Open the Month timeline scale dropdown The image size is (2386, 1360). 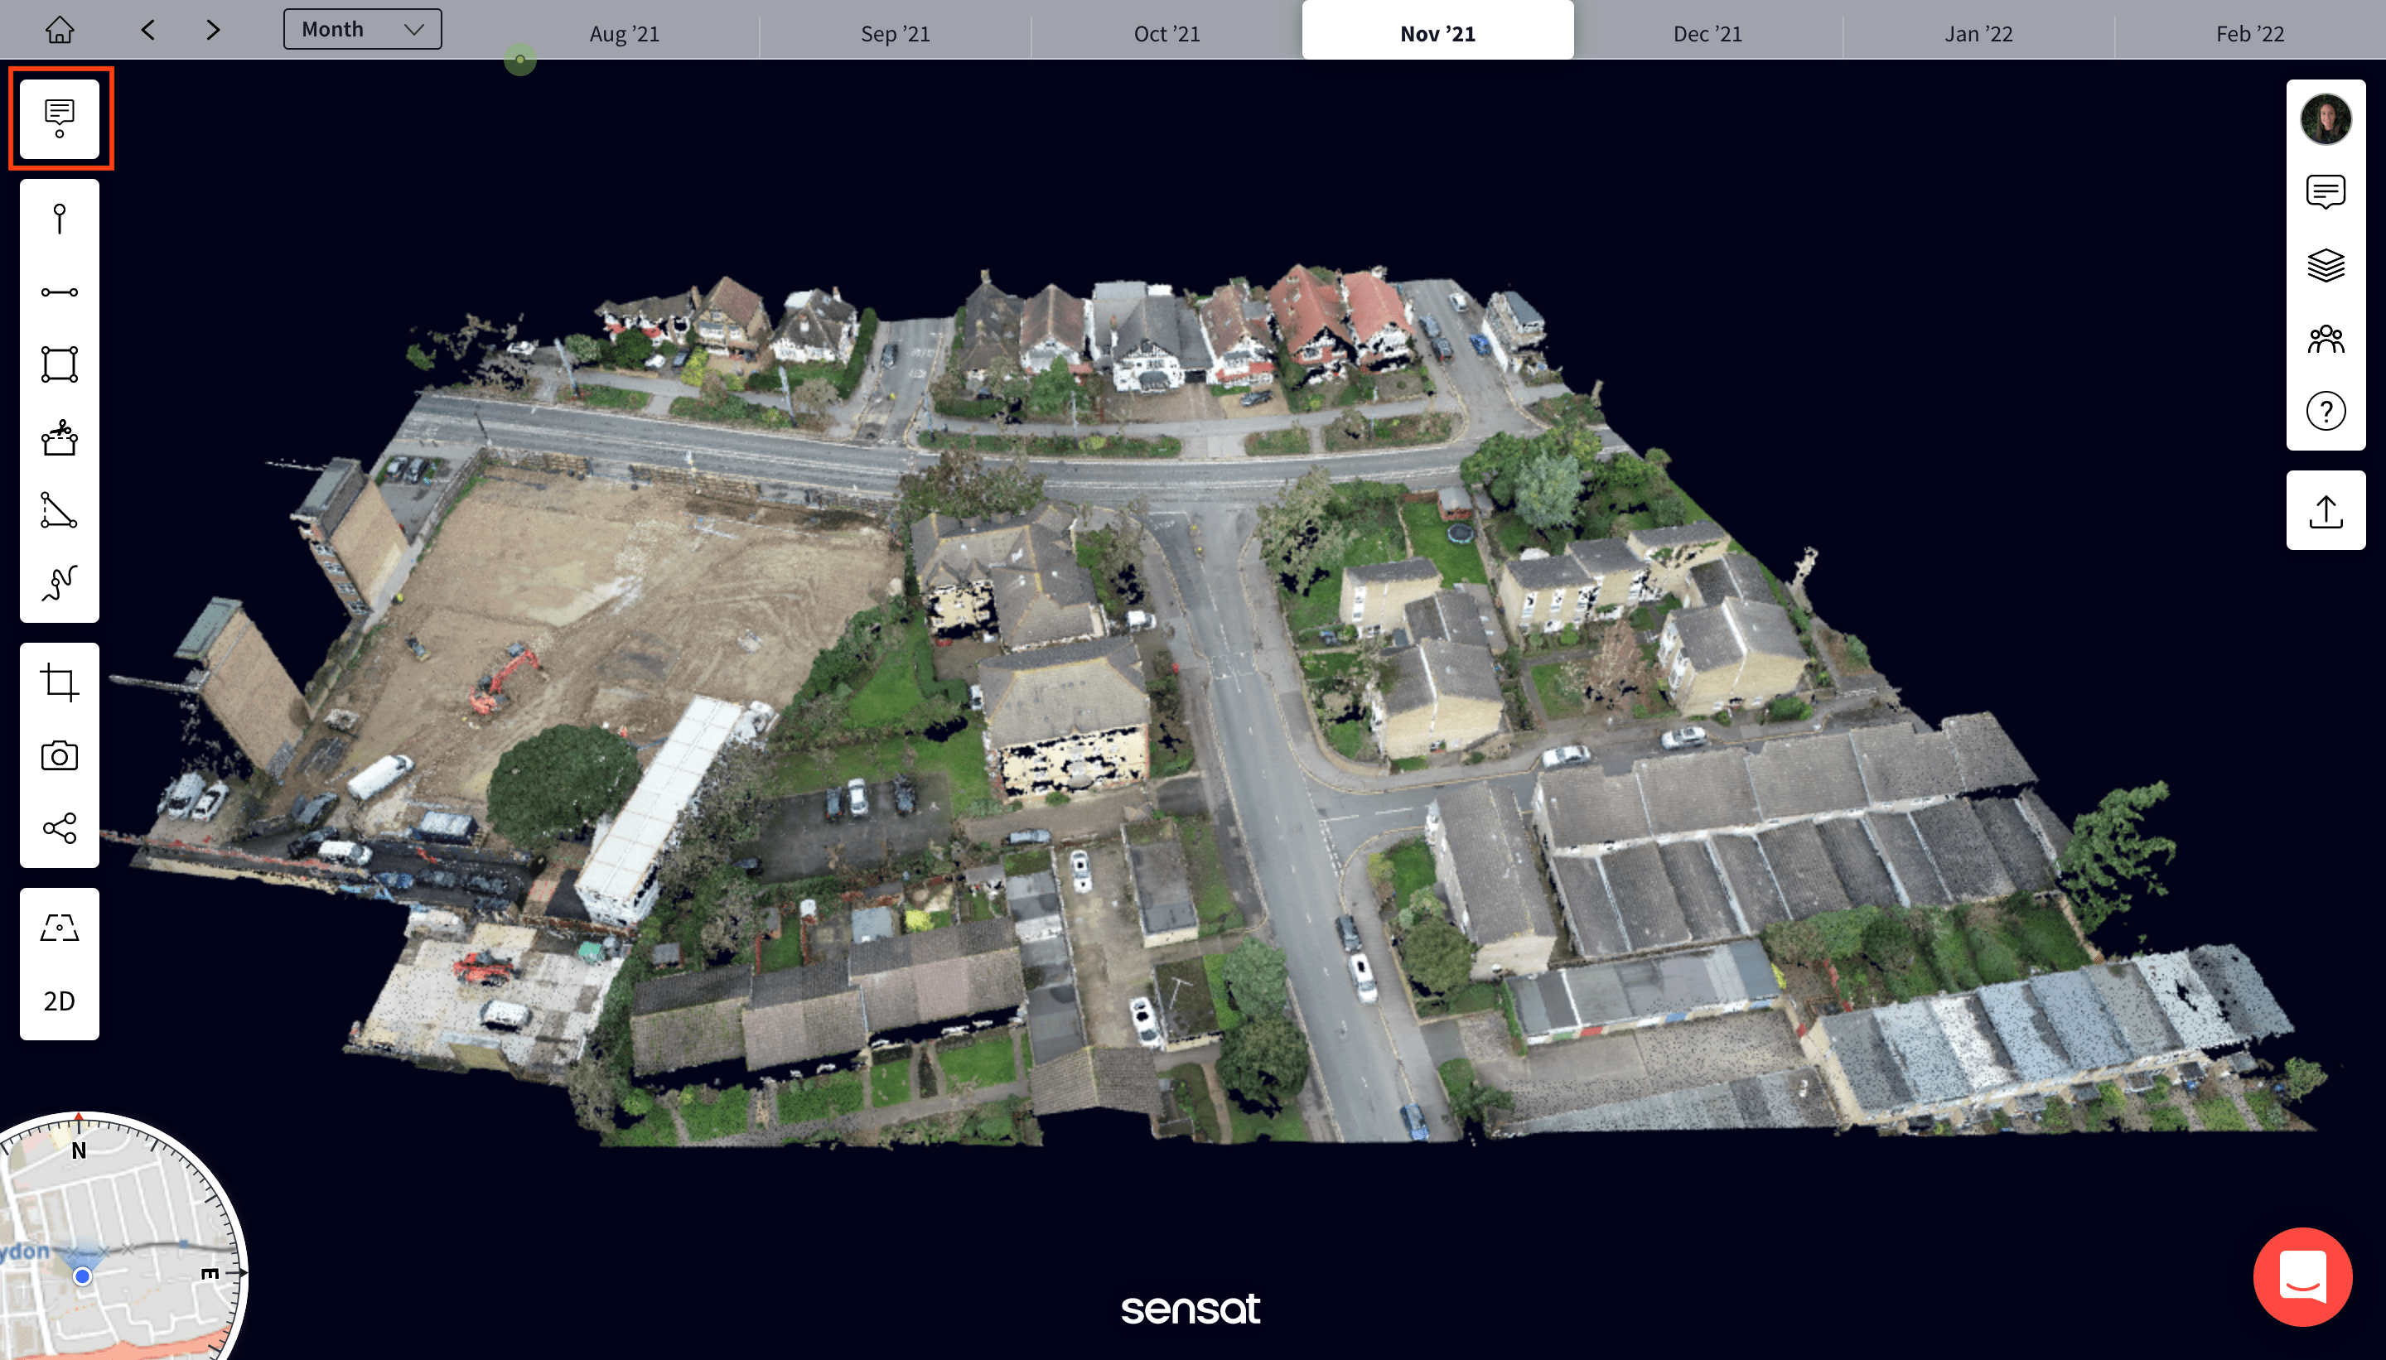[363, 29]
